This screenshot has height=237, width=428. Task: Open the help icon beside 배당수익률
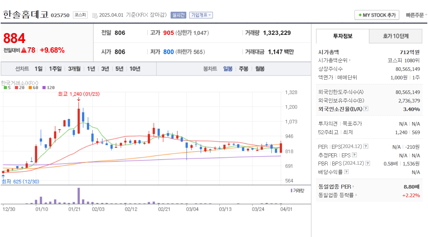click(346, 172)
